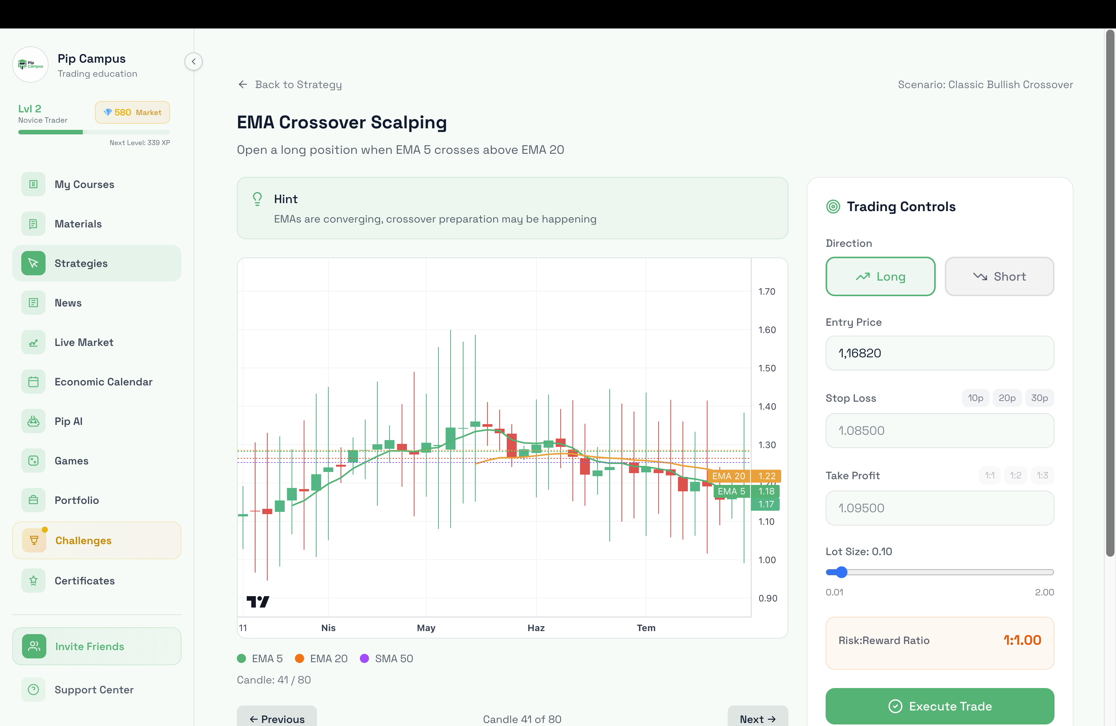This screenshot has width=1116, height=726.
Task: Open the Live Market chart icon
Action: click(33, 342)
